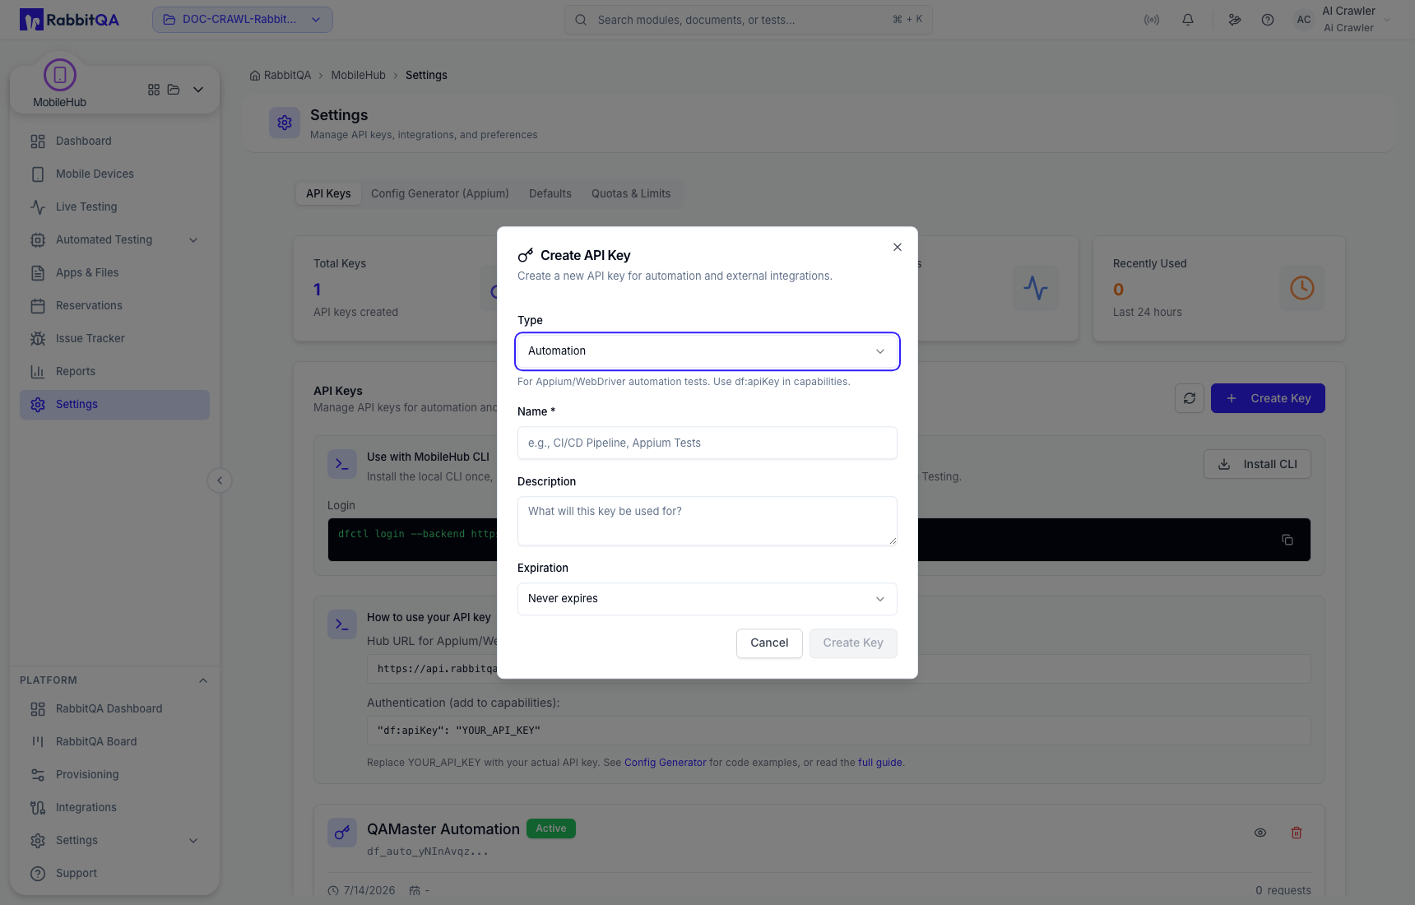Open the help question-mark icon
The width and height of the screenshot is (1415, 905).
1268,20
